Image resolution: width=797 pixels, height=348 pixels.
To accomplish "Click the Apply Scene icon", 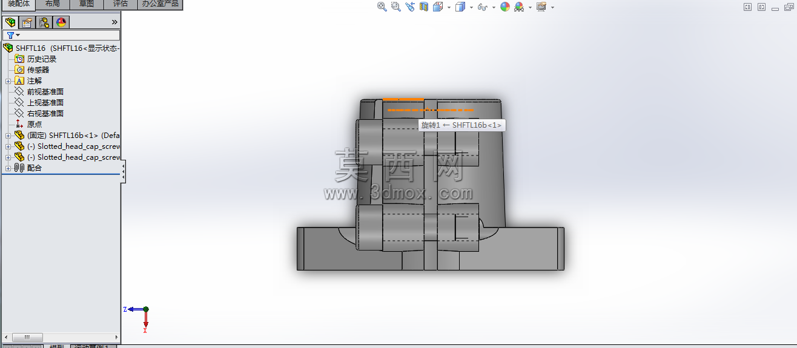I will pyautogui.click(x=519, y=7).
